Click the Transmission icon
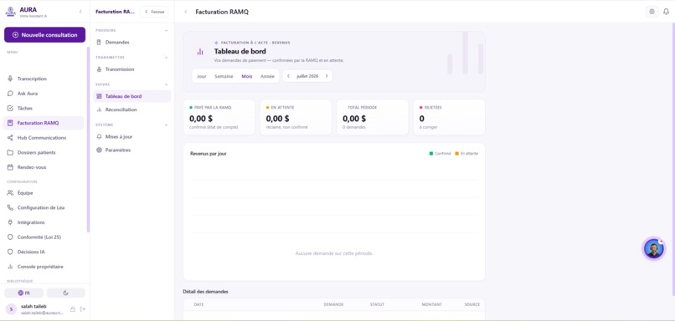 (99, 69)
